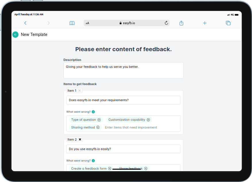This screenshot has width=252, height=182.
Task: Remove the Share feedback tag
Action: click(146, 168)
